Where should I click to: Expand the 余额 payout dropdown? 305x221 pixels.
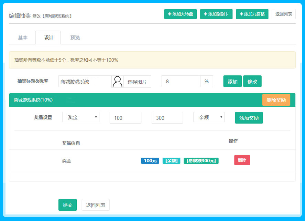pos(209,117)
